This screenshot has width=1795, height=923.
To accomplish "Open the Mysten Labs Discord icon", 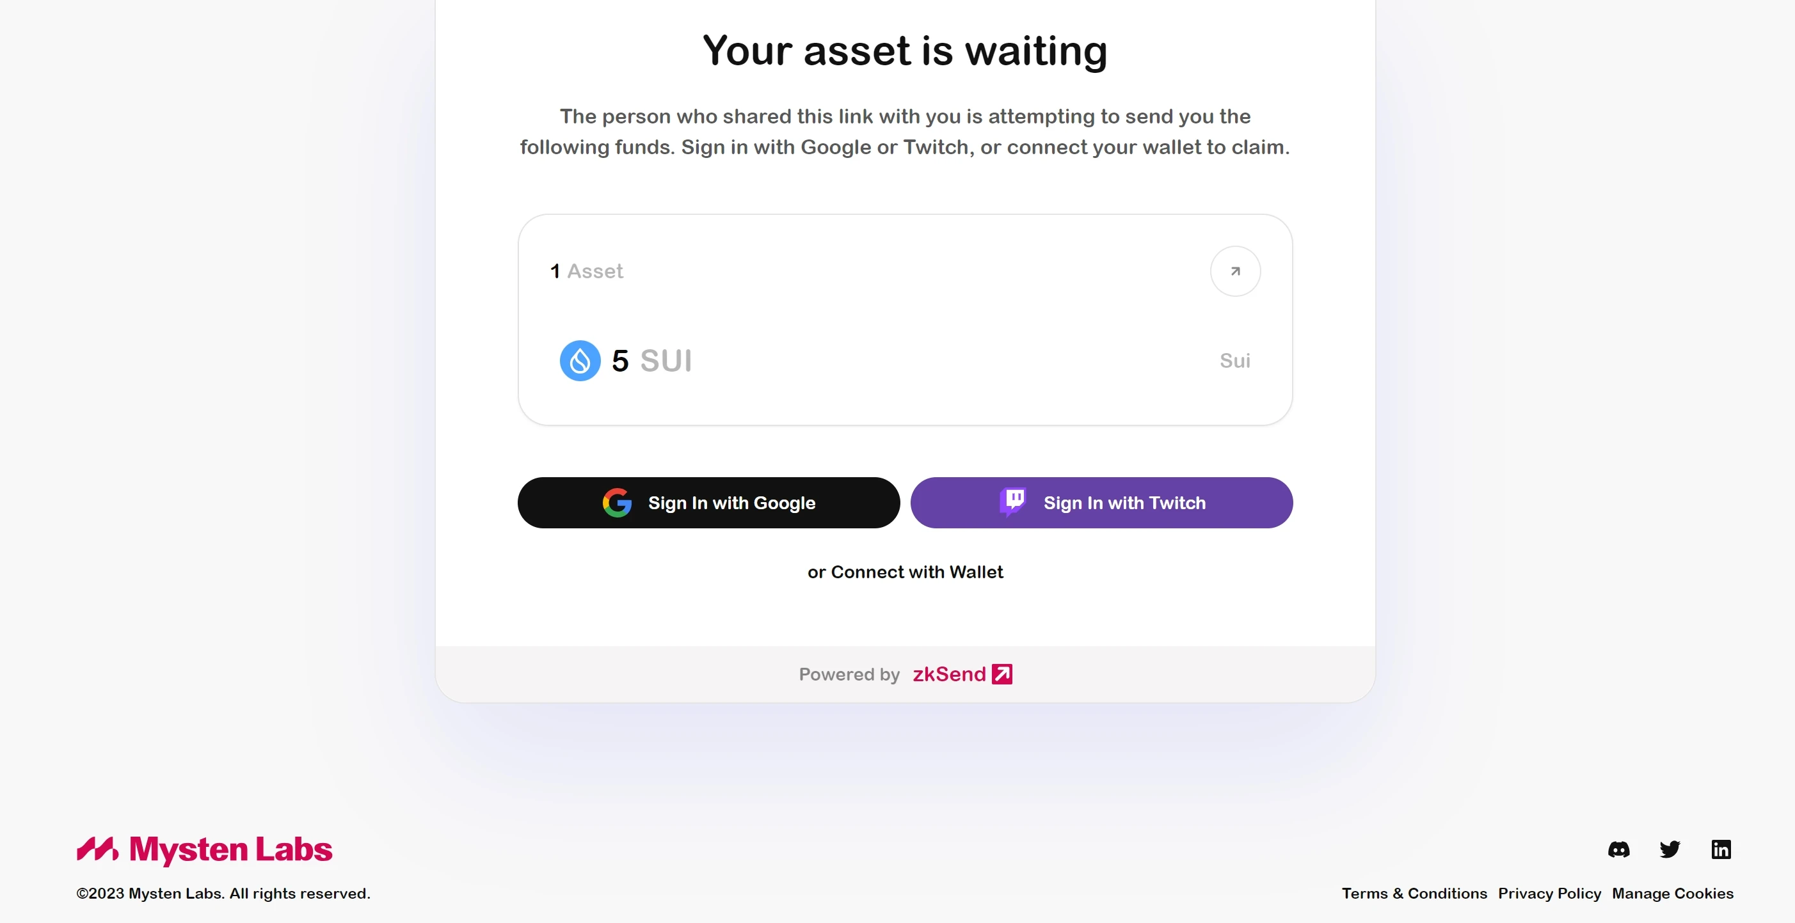I will 1618,849.
